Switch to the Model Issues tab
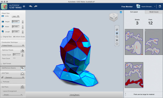The height and width of the screenshot is (98, 163). pyautogui.click(x=154, y=12)
